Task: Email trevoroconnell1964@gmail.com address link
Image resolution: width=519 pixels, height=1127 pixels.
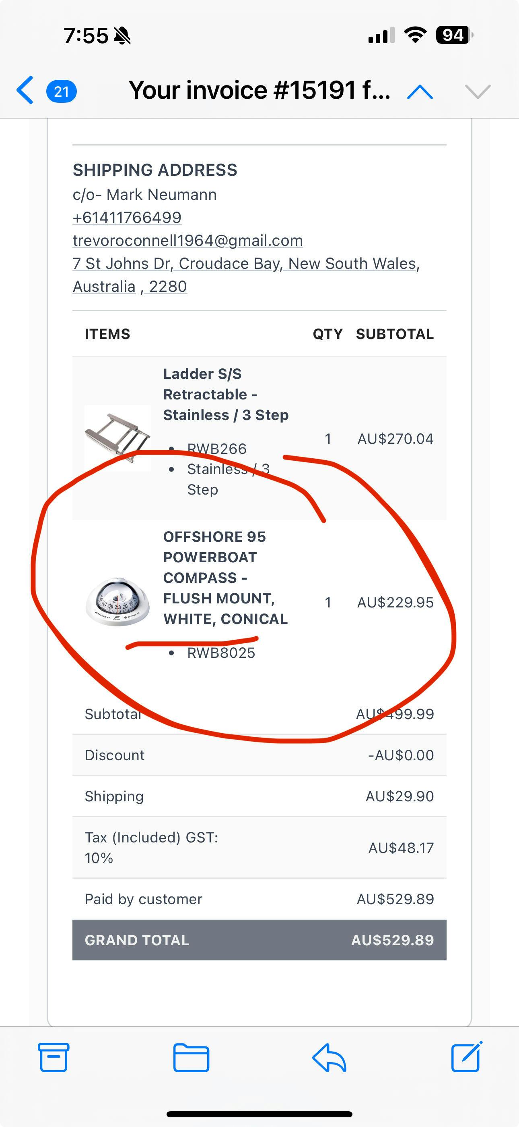Action: pyautogui.click(x=188, y=241)
